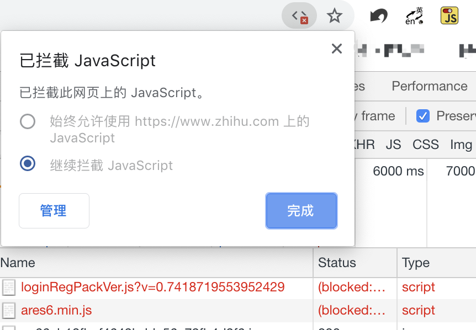Filter network requests to JS only
Screen dimensions: 476x330
point(394,145)
